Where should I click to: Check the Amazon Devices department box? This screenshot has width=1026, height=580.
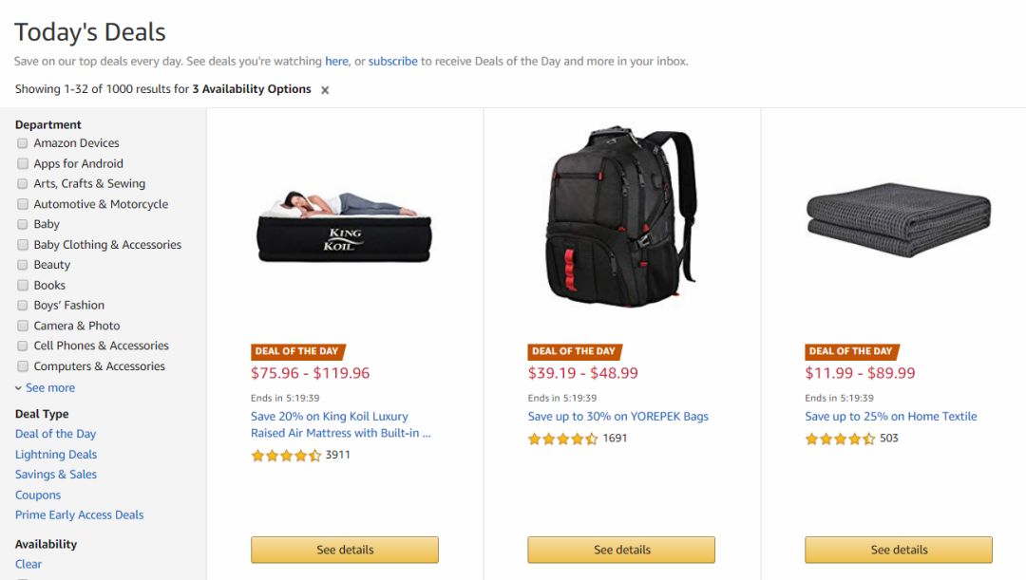point(23,143)
